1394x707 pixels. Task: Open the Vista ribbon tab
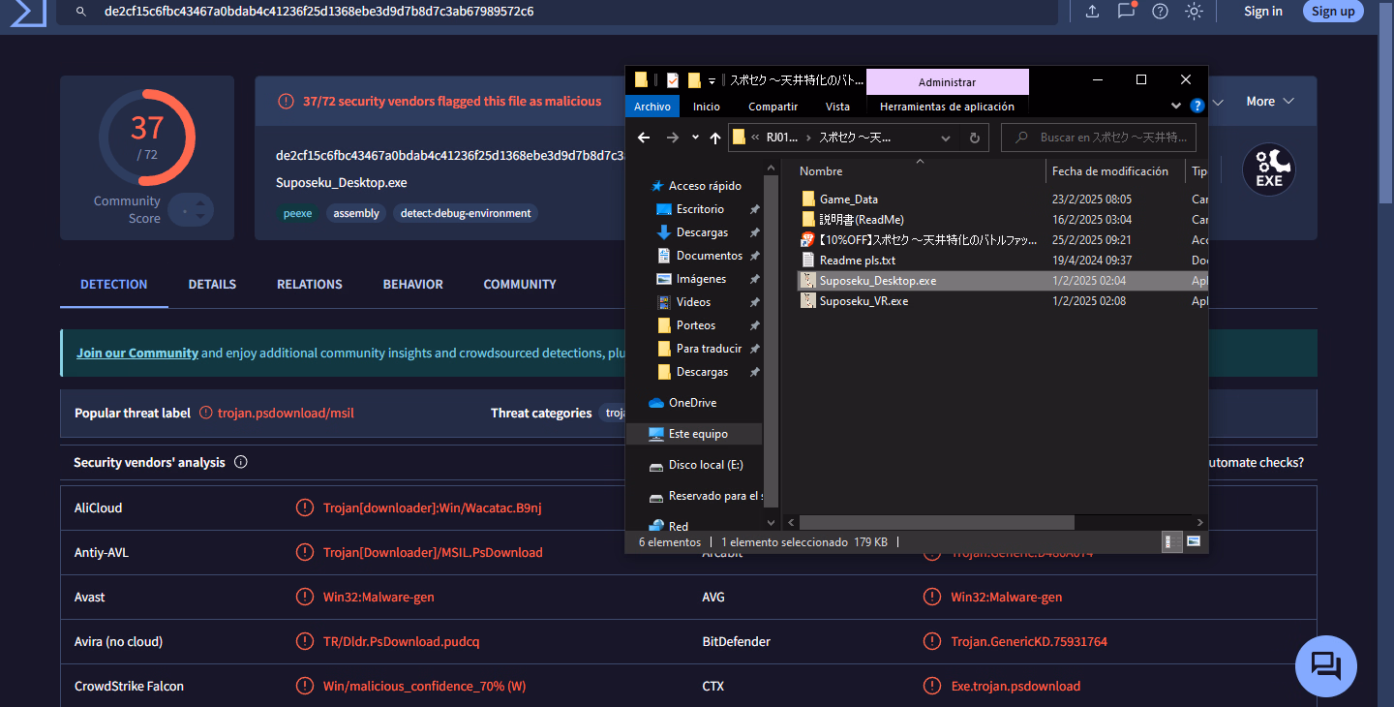(838, 107)
